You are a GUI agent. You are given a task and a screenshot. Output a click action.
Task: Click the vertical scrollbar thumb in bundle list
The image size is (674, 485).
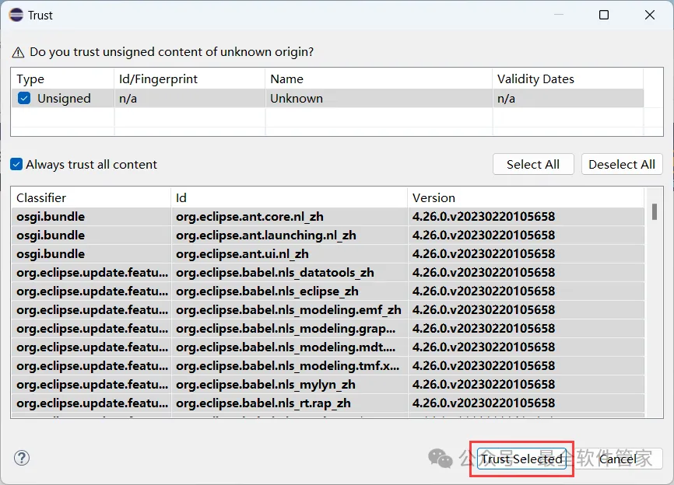655,212
